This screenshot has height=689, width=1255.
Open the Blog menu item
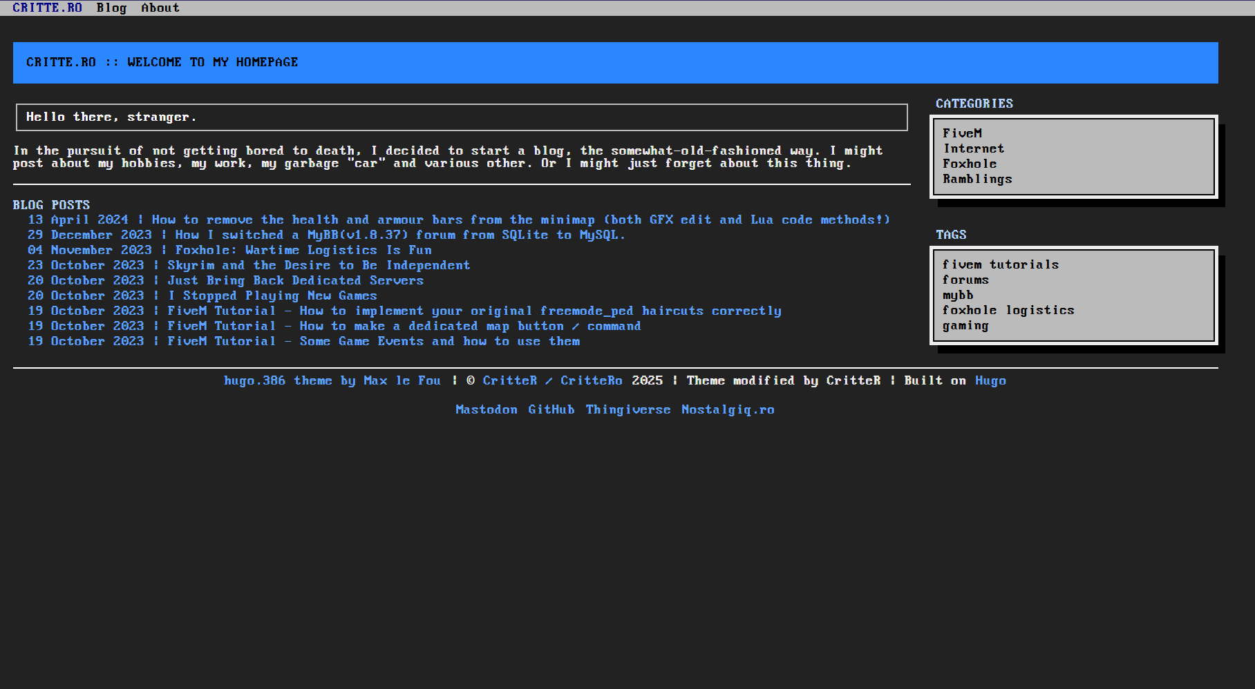coord(111,8)
